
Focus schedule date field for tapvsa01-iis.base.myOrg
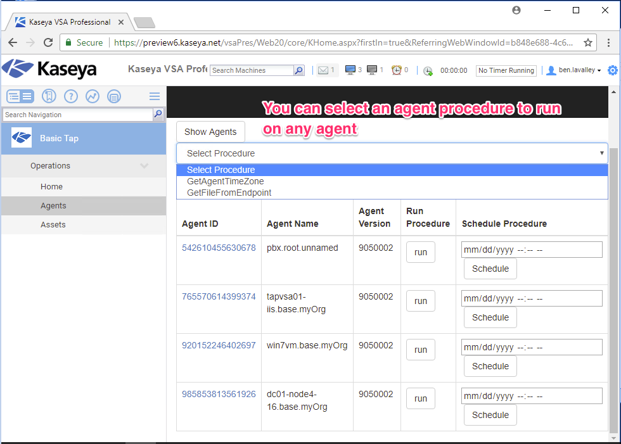point(532,298)
